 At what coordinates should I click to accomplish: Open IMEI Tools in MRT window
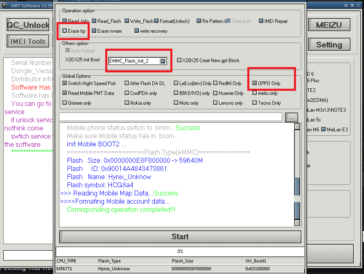28,41
